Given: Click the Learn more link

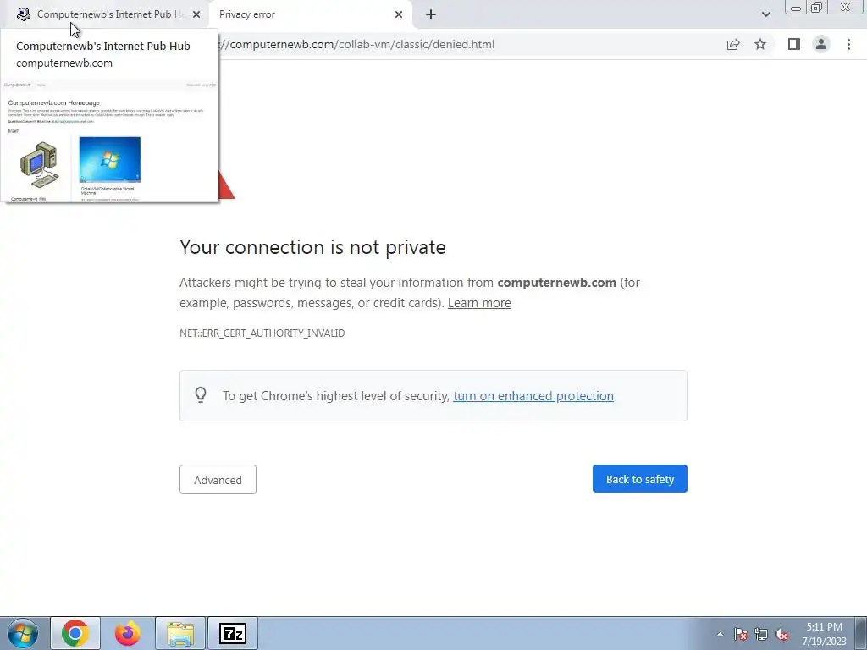Looking at the screenshot, I should pos(479,303).
